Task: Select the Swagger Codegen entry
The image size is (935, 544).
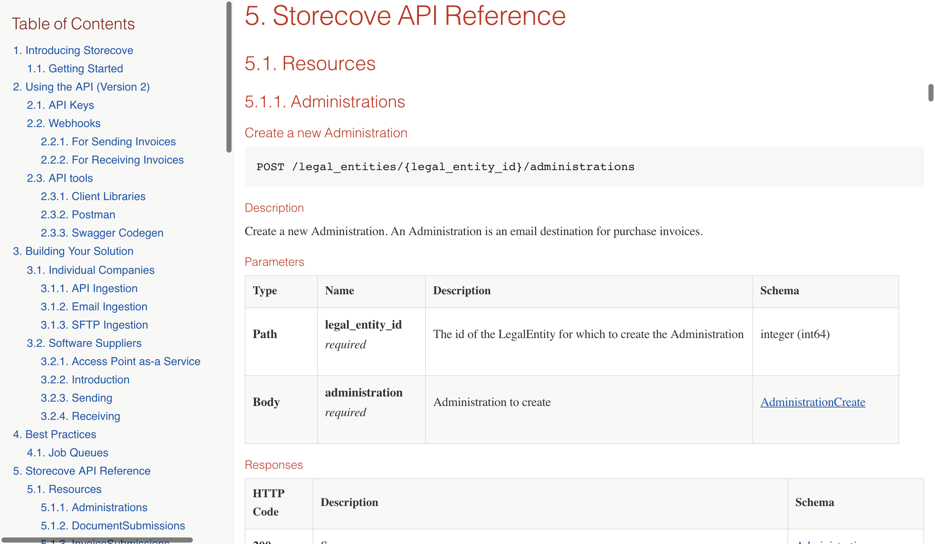Action: (x=102, y=233)
